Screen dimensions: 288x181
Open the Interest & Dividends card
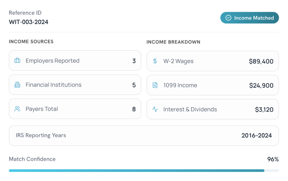[x=213, y=109]
